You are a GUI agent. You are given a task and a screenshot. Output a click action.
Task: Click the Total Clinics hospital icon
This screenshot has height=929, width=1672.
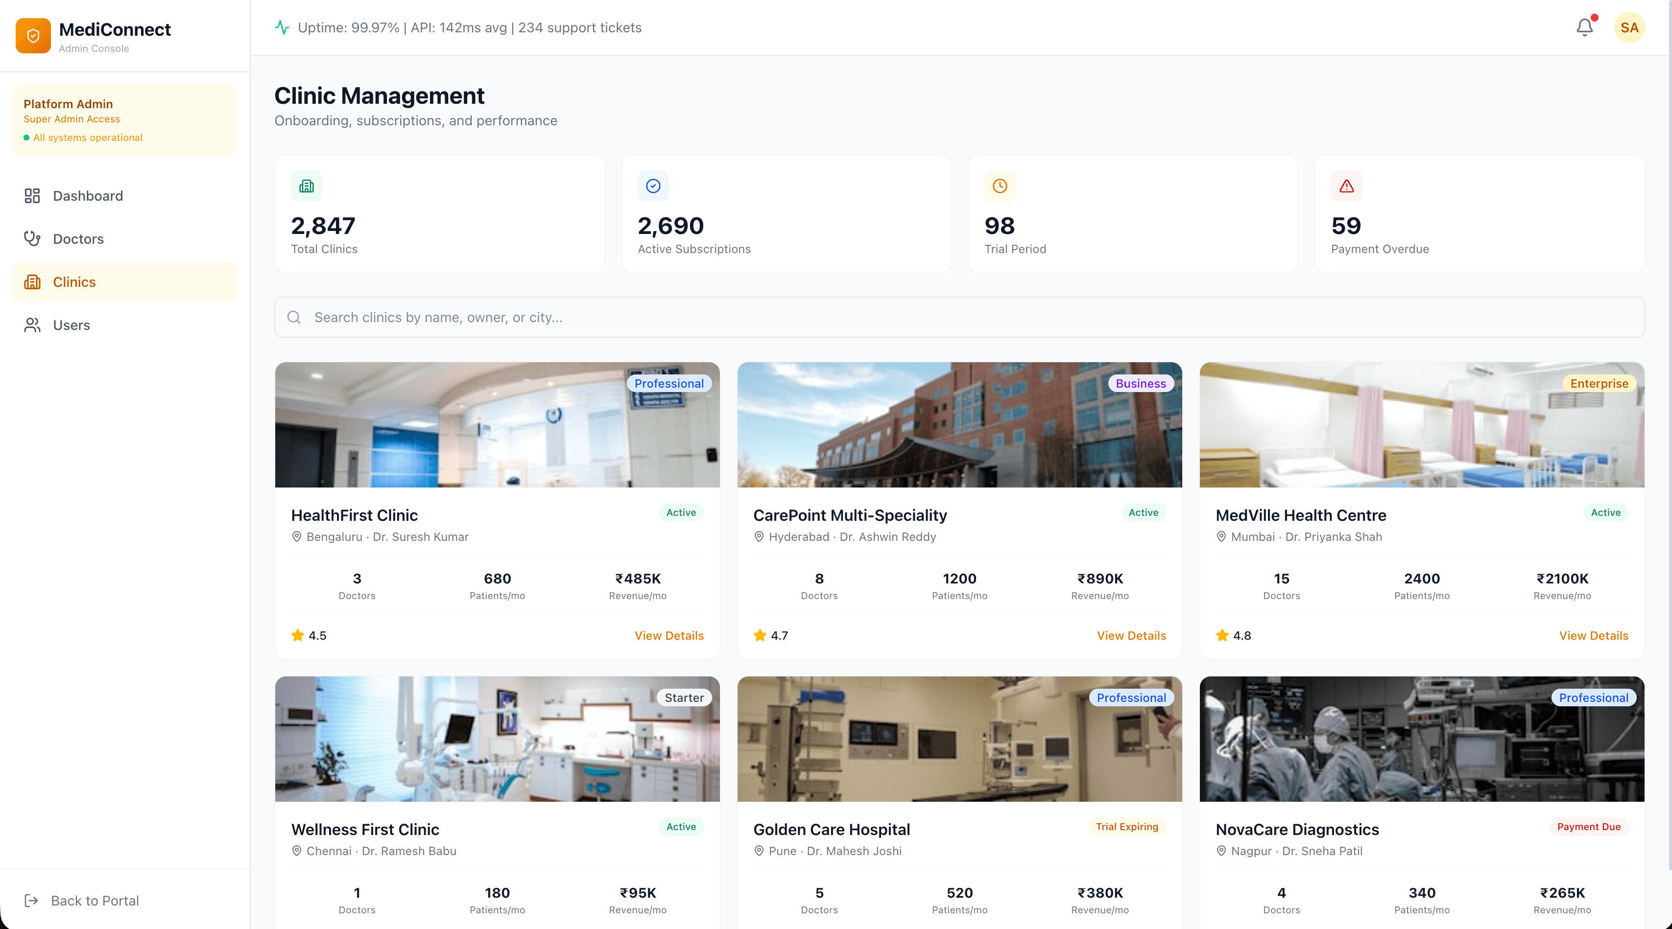pos(306,186)
